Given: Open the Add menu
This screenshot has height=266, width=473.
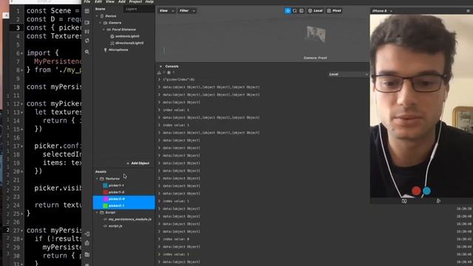Looking at the screenshot, I should click(x=122, y=1).
